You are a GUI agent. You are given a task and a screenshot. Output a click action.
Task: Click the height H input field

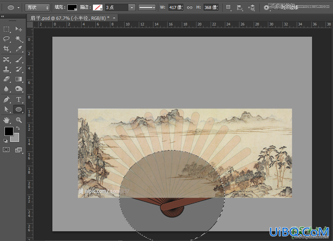[211, 7]
